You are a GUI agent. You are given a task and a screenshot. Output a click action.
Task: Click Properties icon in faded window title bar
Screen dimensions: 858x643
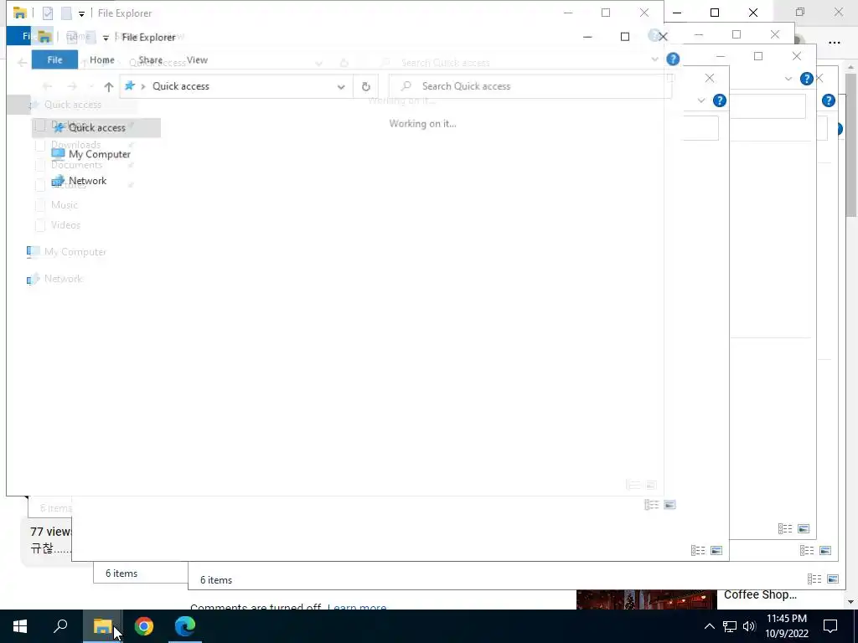[x=48, y=13]
